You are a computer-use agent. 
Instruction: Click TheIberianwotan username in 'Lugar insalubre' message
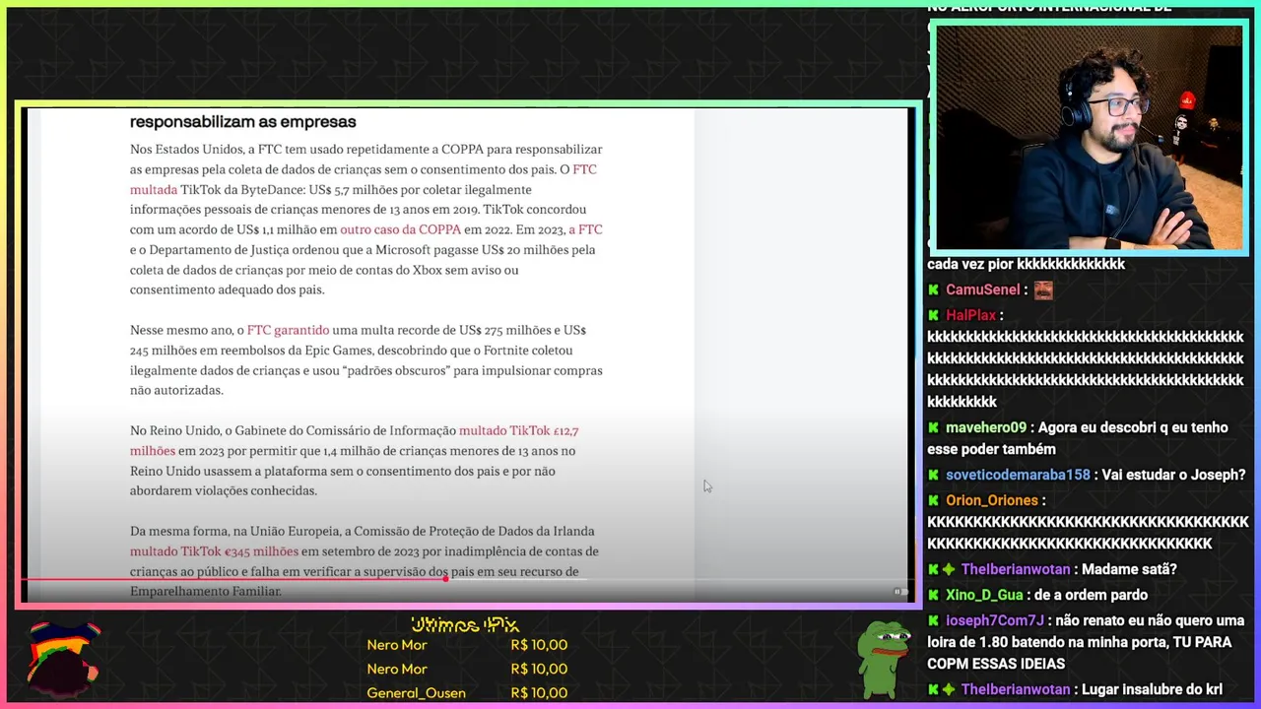[x=1018, y=689]
